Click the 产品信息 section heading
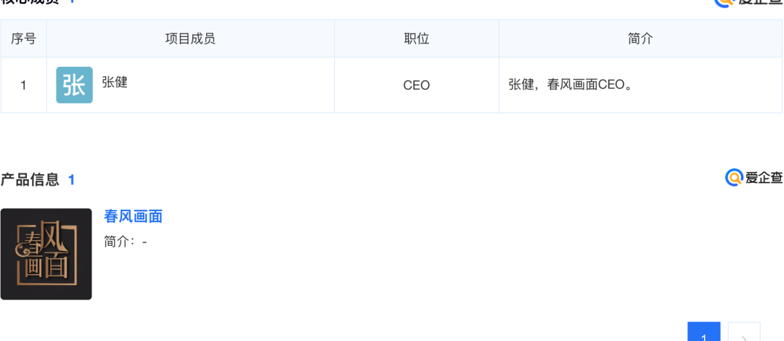784x341 pixels. (x=30, y=180)
